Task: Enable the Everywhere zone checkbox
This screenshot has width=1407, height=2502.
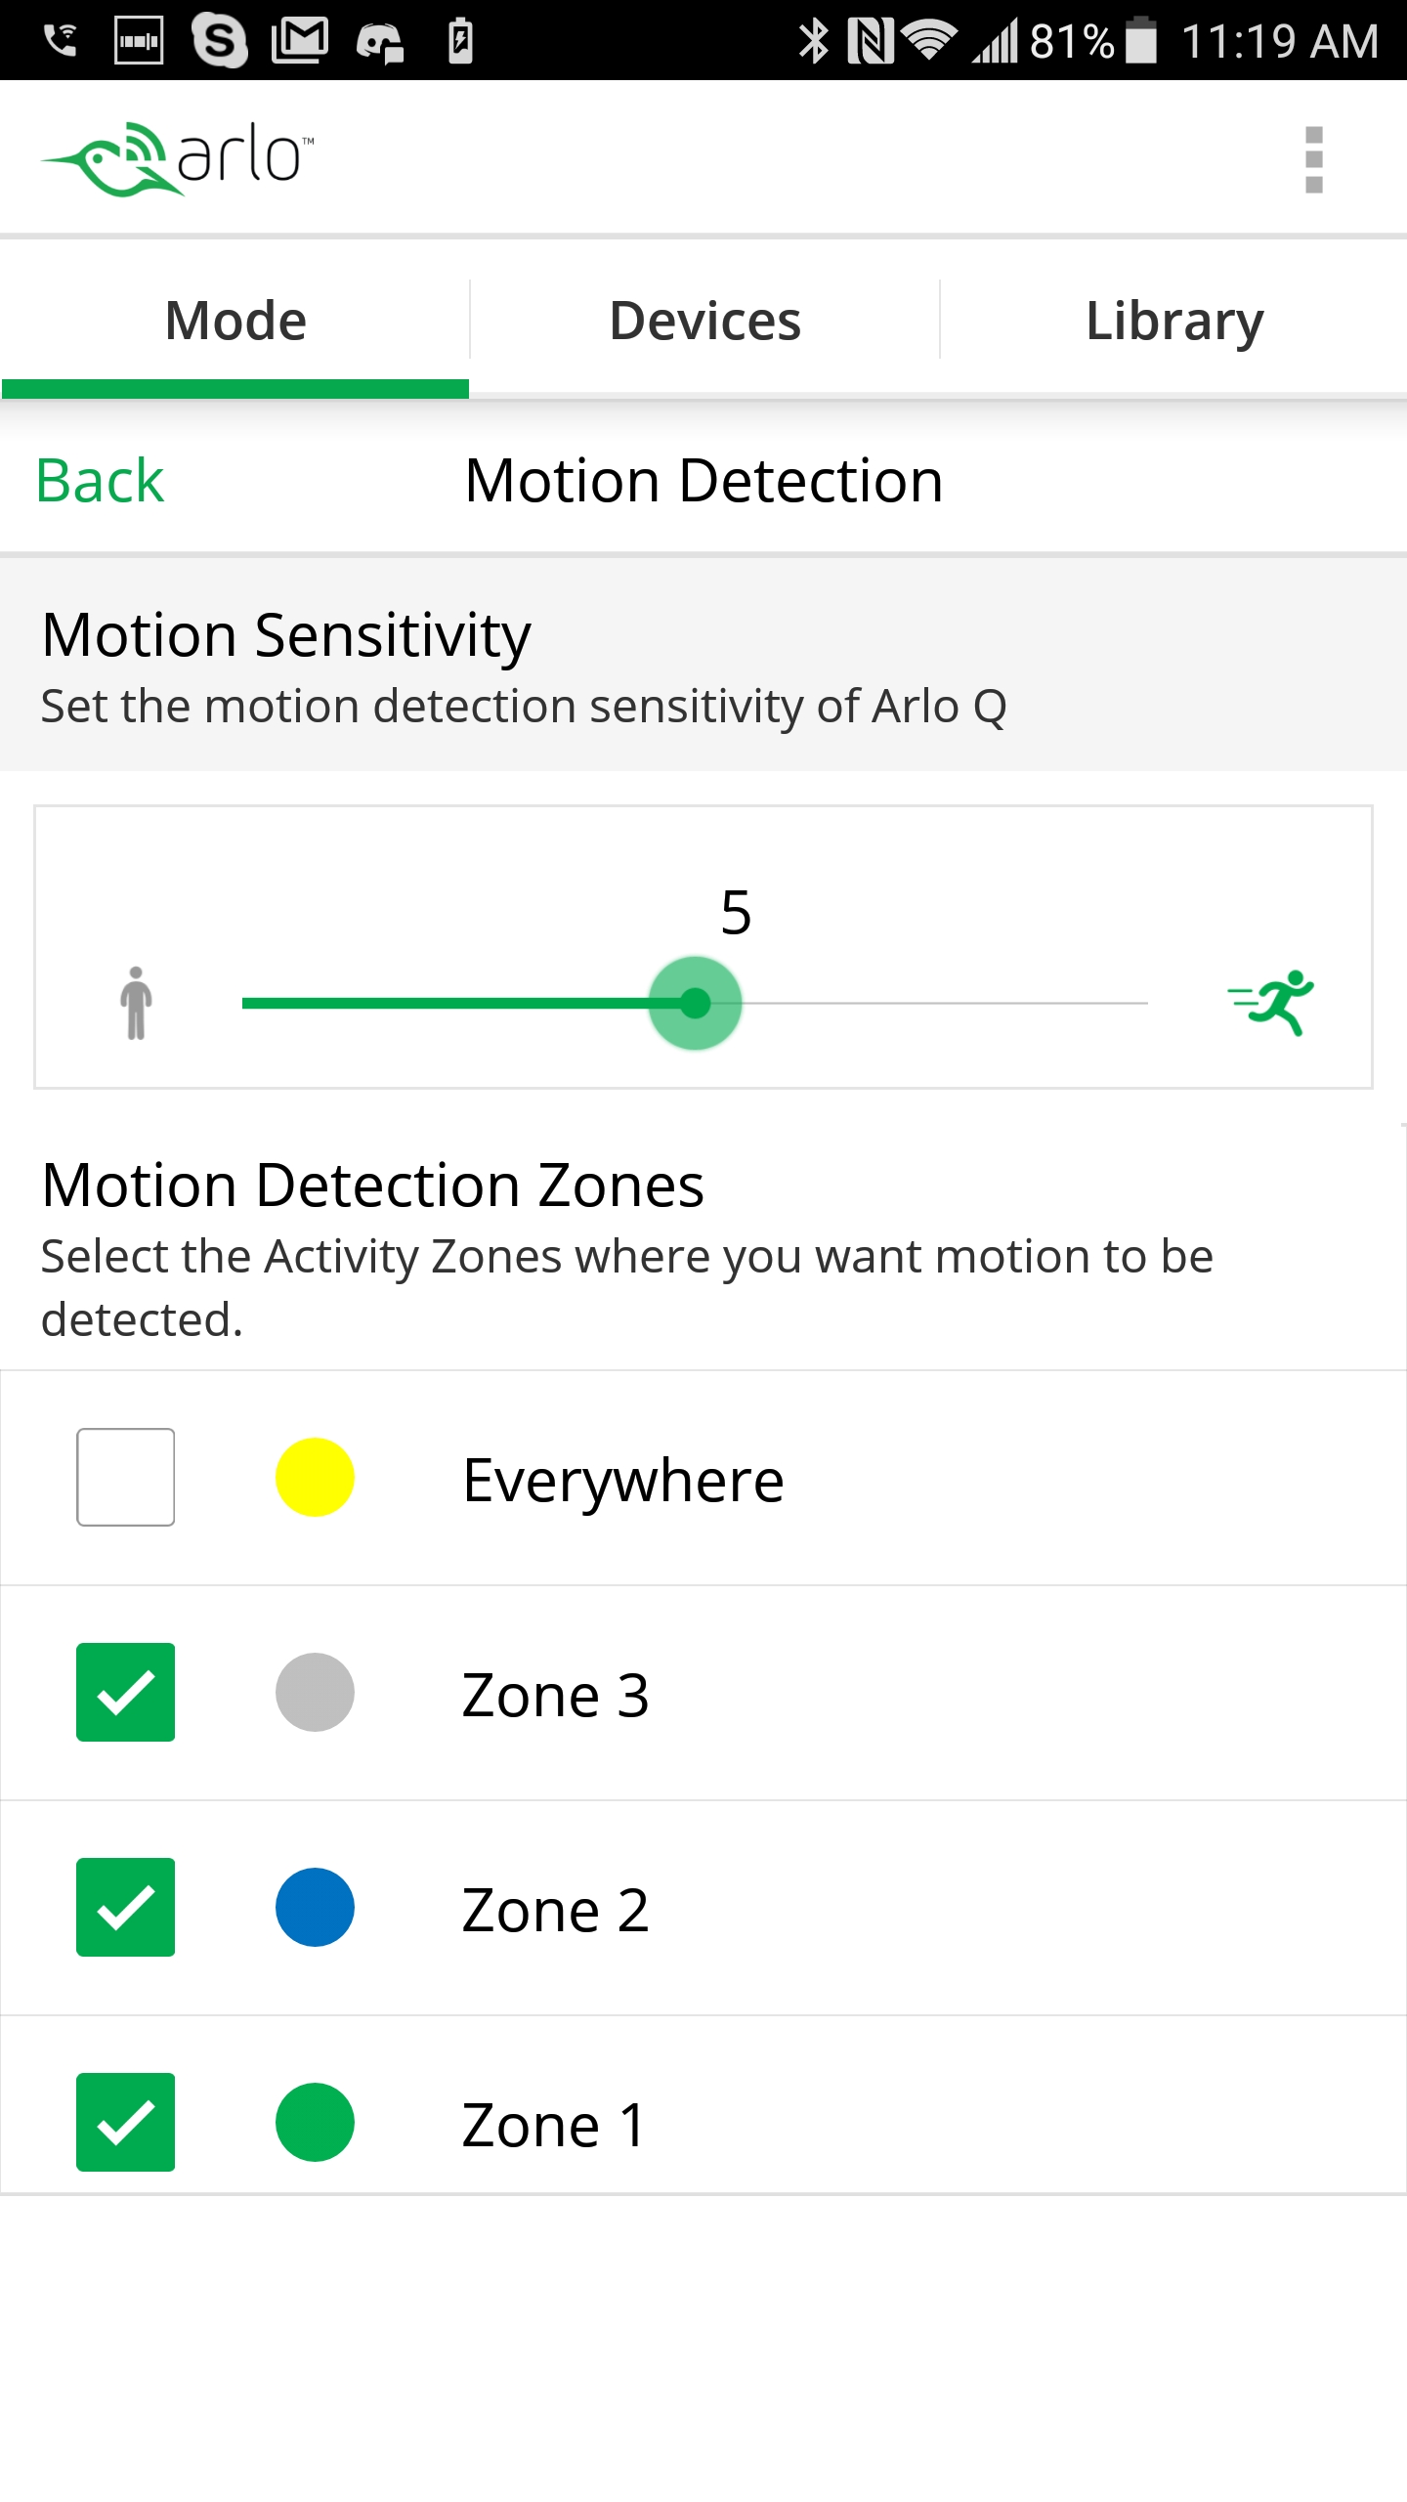Action: (126, 1477)
